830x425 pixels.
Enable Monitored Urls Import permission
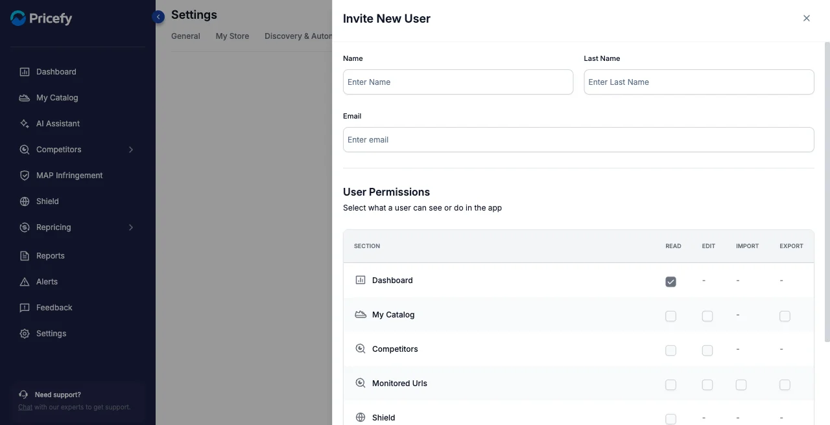pyautogui.click(x=741, y=385)
